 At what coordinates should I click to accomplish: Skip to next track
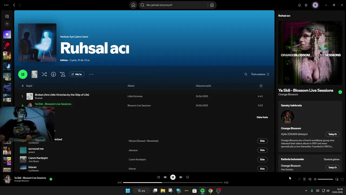pyautogui.click(x=181, y=177)
